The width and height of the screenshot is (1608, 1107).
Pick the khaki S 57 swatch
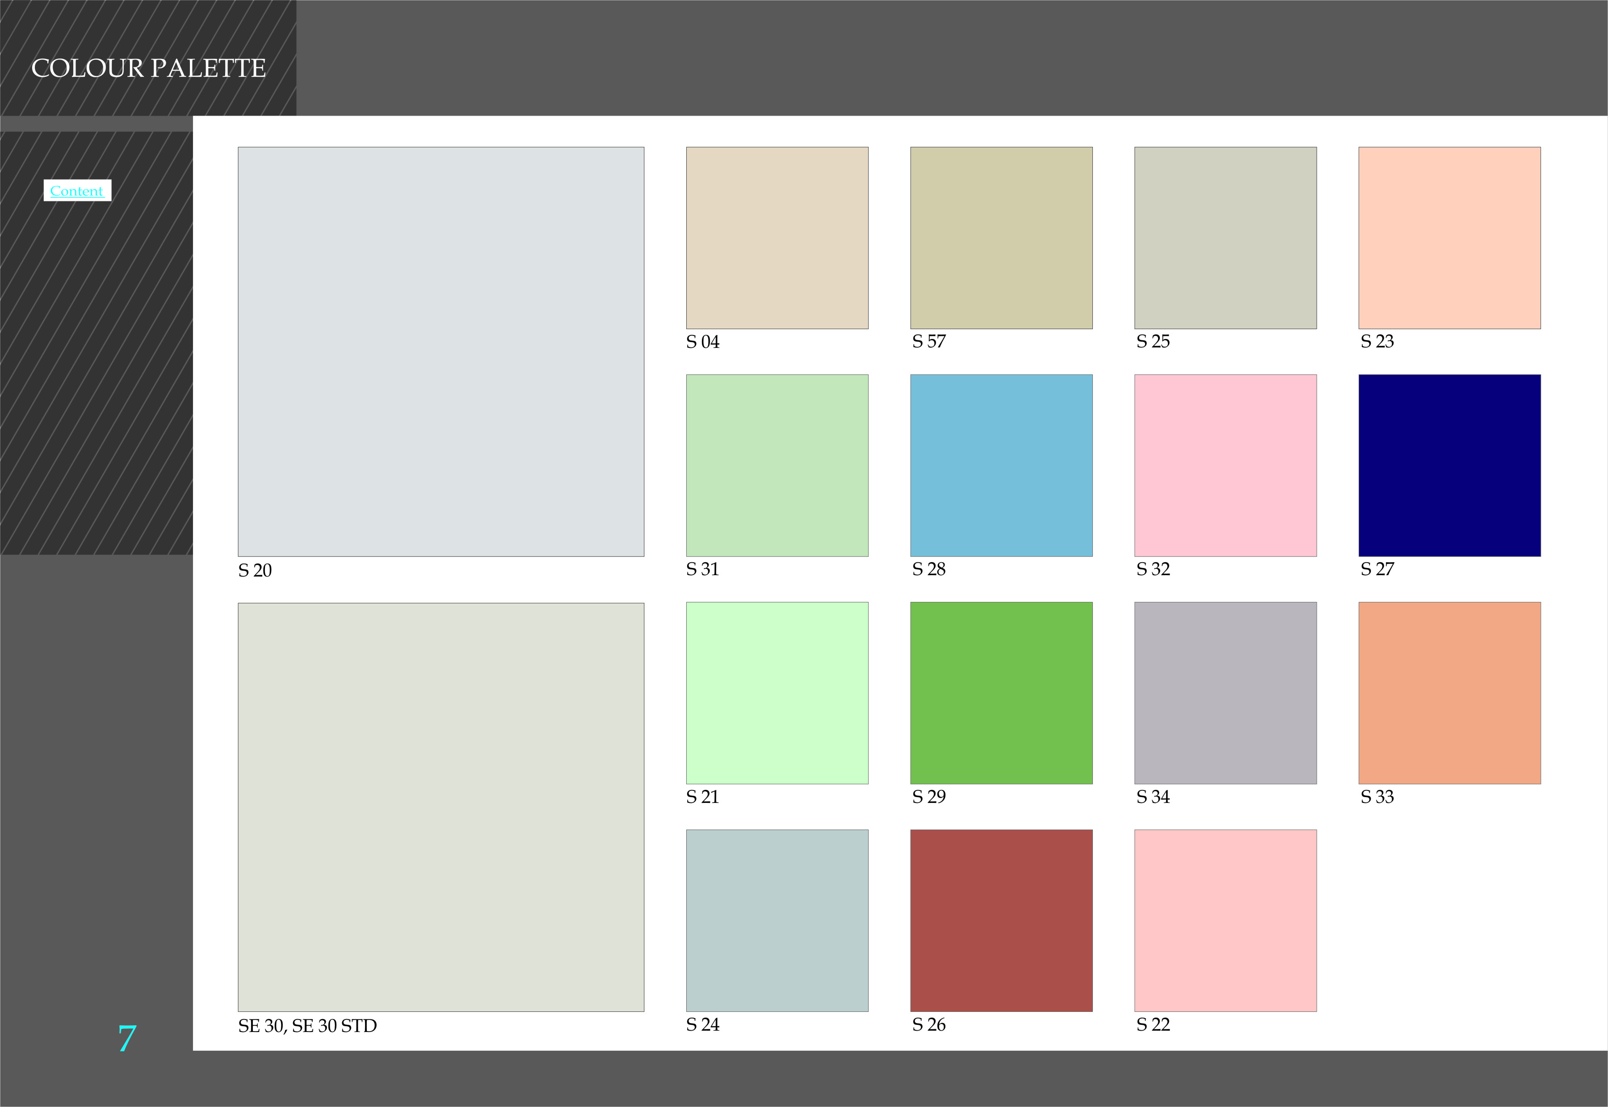click(1001, 237)
